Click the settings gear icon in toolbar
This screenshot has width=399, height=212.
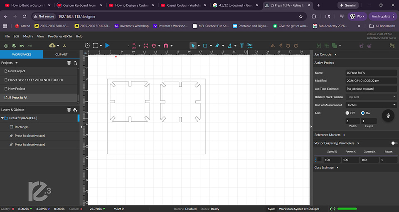click(x=7, y=45)
